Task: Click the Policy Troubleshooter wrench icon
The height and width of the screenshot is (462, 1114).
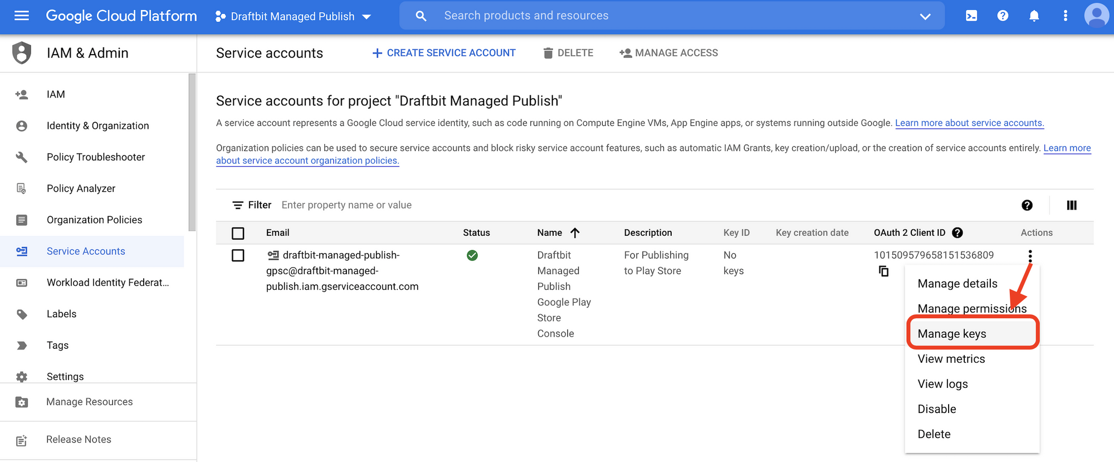Action: click(22, 157)
